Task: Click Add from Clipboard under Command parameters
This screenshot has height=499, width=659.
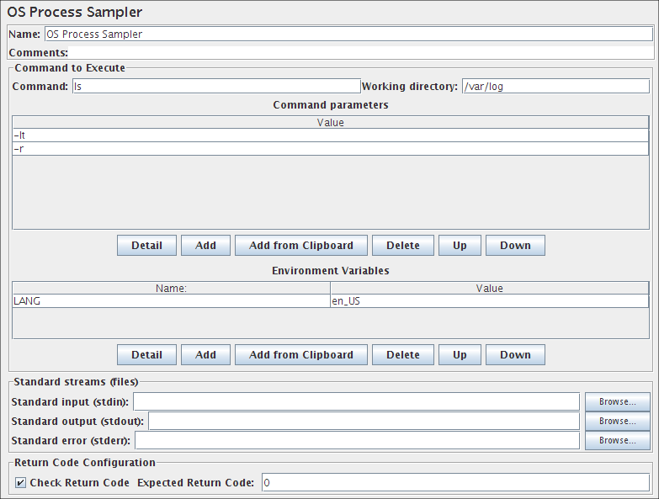Action: pos(300,246)
